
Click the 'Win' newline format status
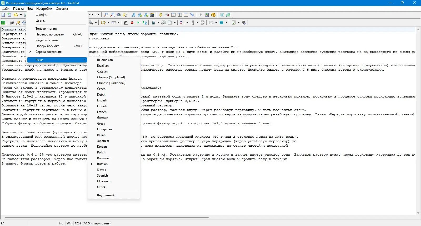[69, 223]
